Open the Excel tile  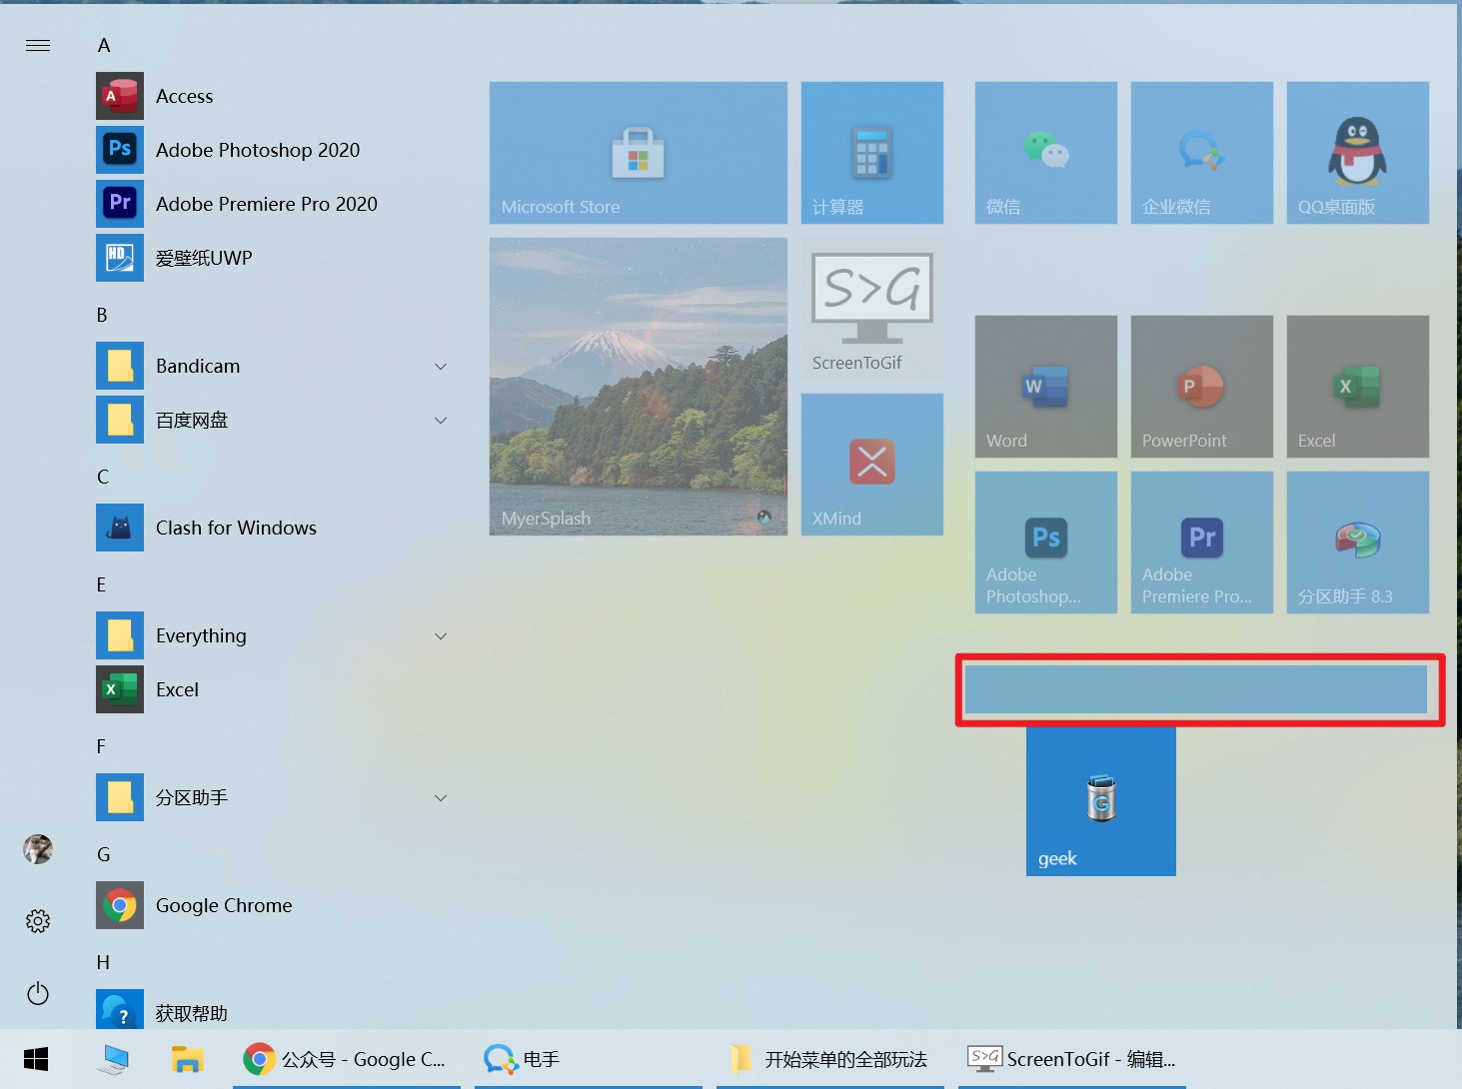1358,387
